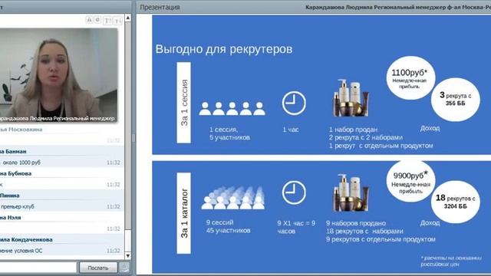Click the text '1 сессия, 5 участников'
The height and width of the screenshot is (276, 491).
pos(229,133)
